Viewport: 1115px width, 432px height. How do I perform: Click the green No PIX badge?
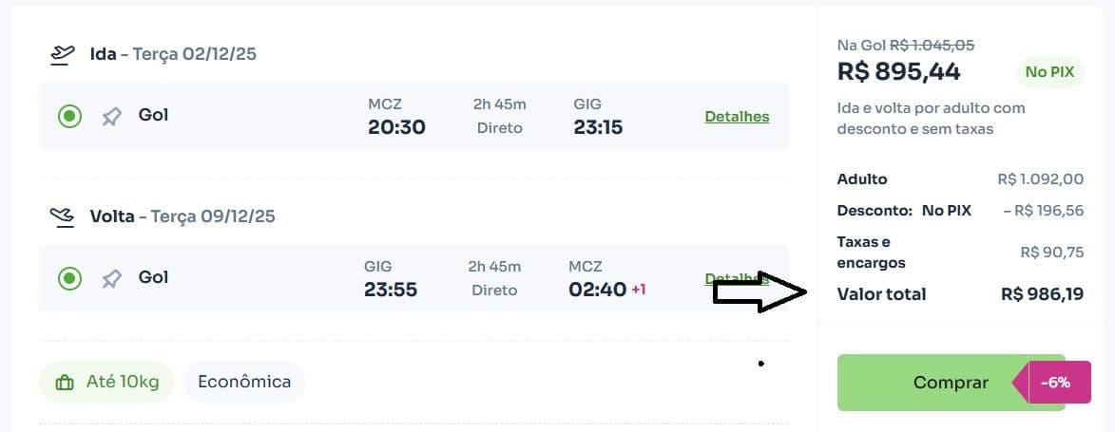pos(1049,72)
